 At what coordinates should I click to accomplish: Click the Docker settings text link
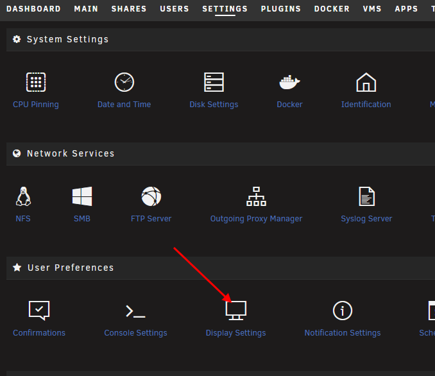(x=289, y=105)
